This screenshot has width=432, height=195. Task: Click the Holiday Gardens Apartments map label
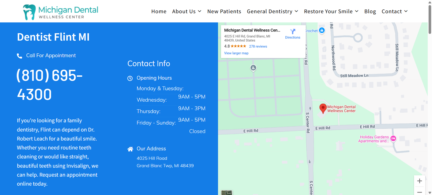pos(373,139)
